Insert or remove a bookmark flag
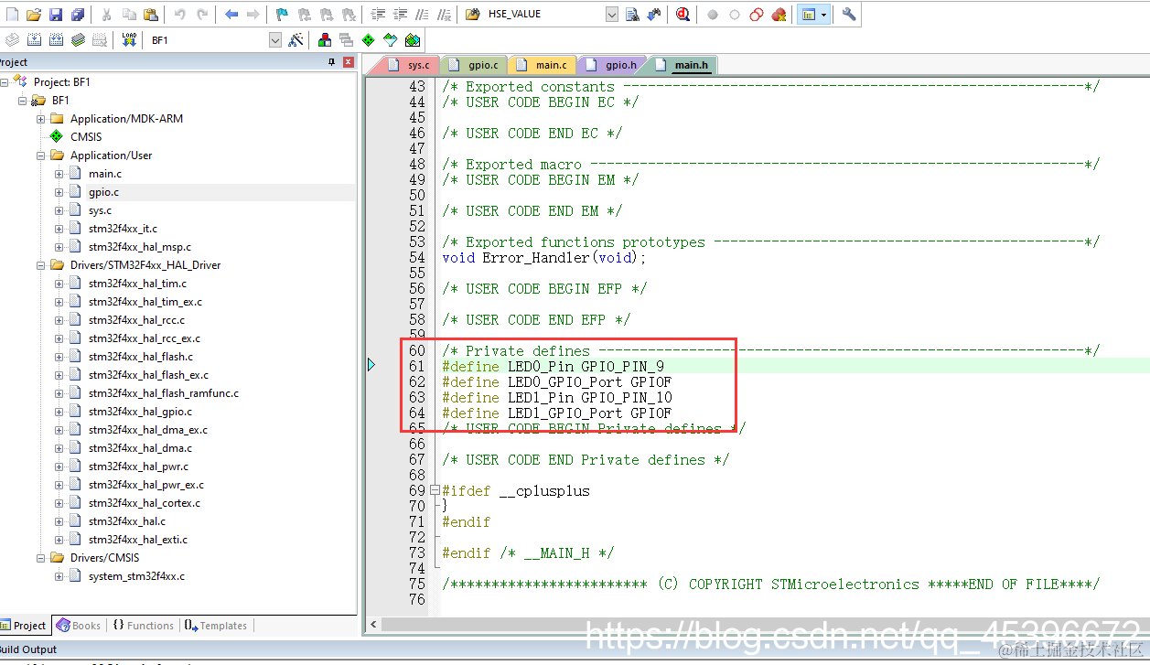 (282, 15)
